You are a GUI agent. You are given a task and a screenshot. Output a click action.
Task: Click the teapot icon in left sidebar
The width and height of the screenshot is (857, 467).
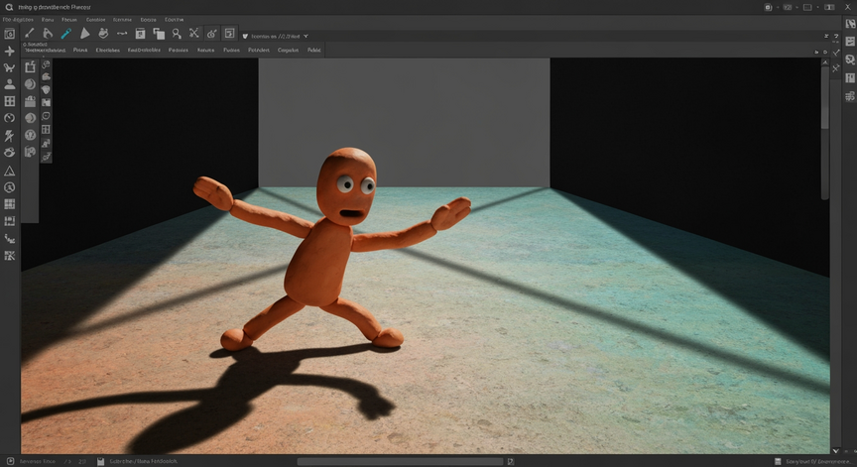9,153
